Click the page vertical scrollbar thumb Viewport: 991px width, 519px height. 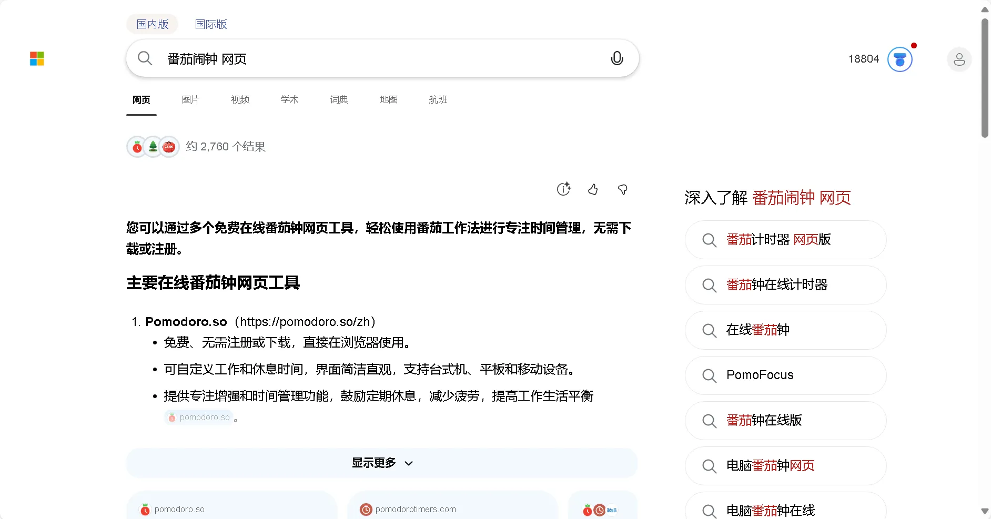point(985,78)
